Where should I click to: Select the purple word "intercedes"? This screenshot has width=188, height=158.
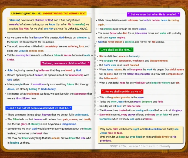[x=141, y=33]
